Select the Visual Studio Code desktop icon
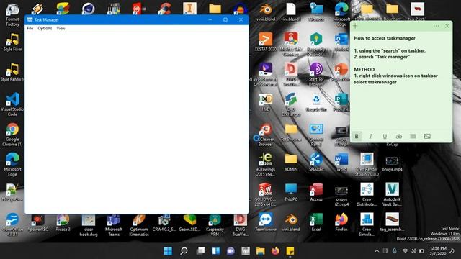Image resolution: width=461 pixels, height=259 pixels. point(12,104)
